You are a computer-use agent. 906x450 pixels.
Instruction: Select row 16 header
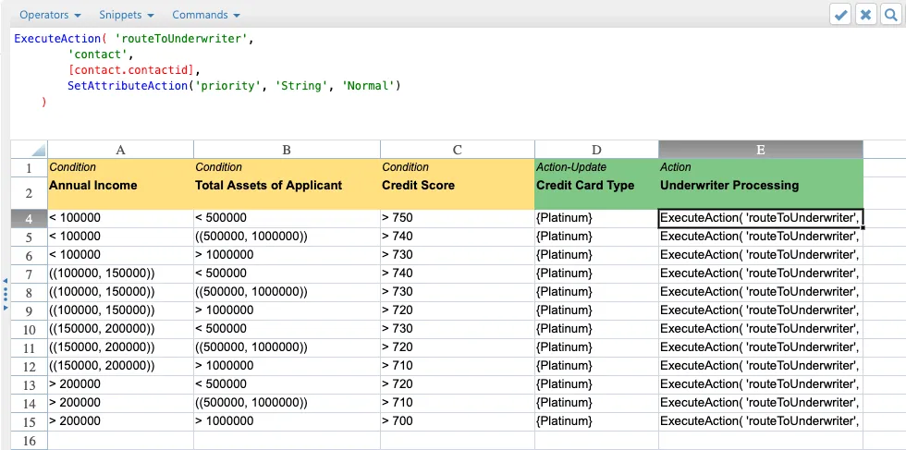click(x=29, y=441)
